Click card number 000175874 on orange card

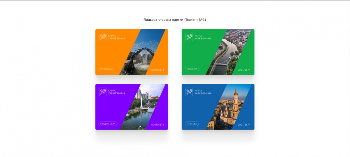[x=157, y=70]
